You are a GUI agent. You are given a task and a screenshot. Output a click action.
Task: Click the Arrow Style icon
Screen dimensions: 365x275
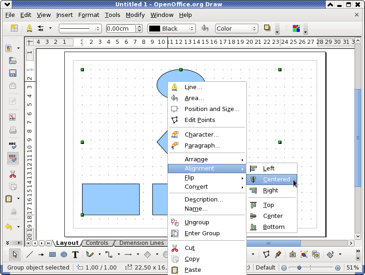(x=41, y=28)
